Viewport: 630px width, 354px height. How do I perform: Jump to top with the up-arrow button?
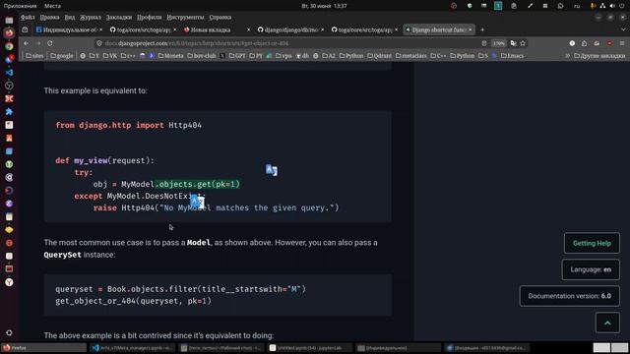pos(607,323)
